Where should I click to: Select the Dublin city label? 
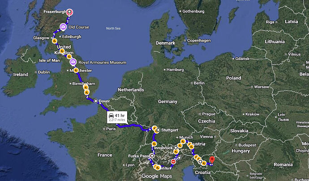pos(44,72)
